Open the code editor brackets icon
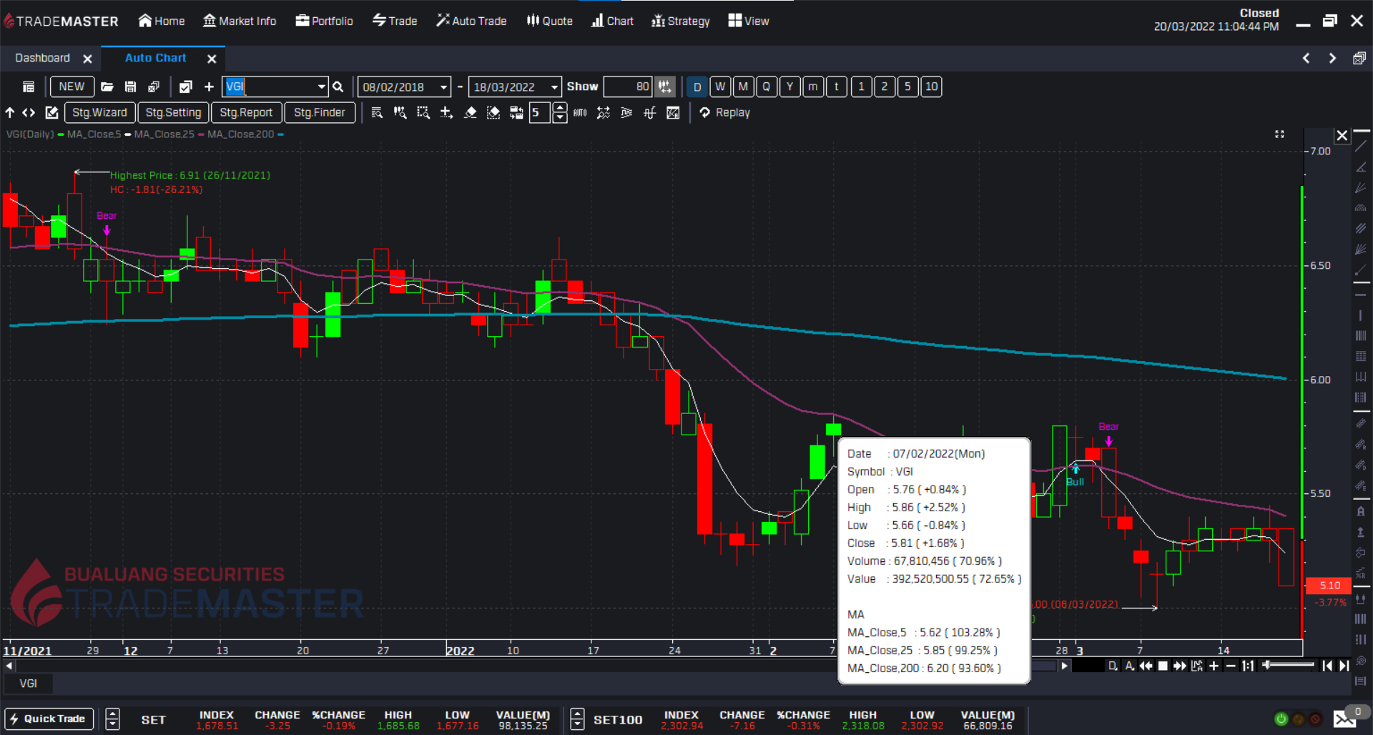The height and width of the screenshot is (735, 1373). tap(29, 112)
